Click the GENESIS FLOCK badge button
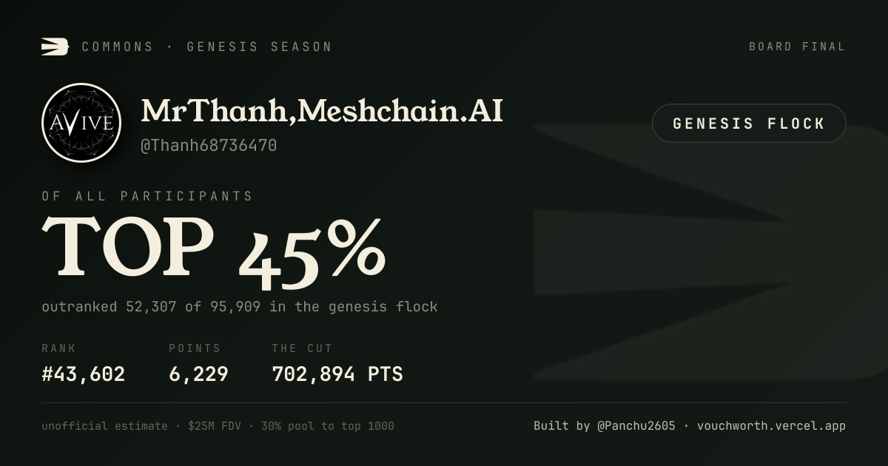 click(749, 124)
